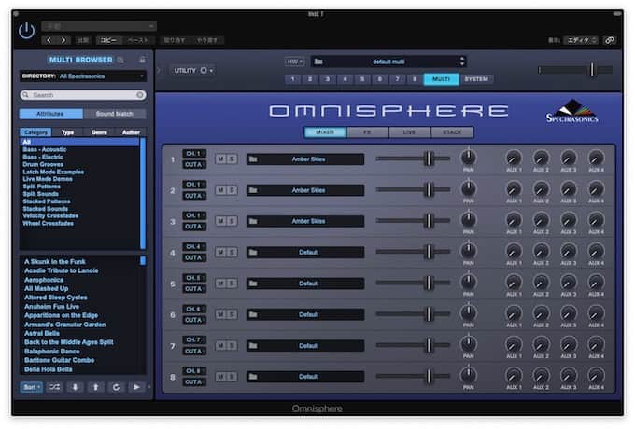Open the HW dropdown
This screenshot has width=635, height=429.
(294, 62)
